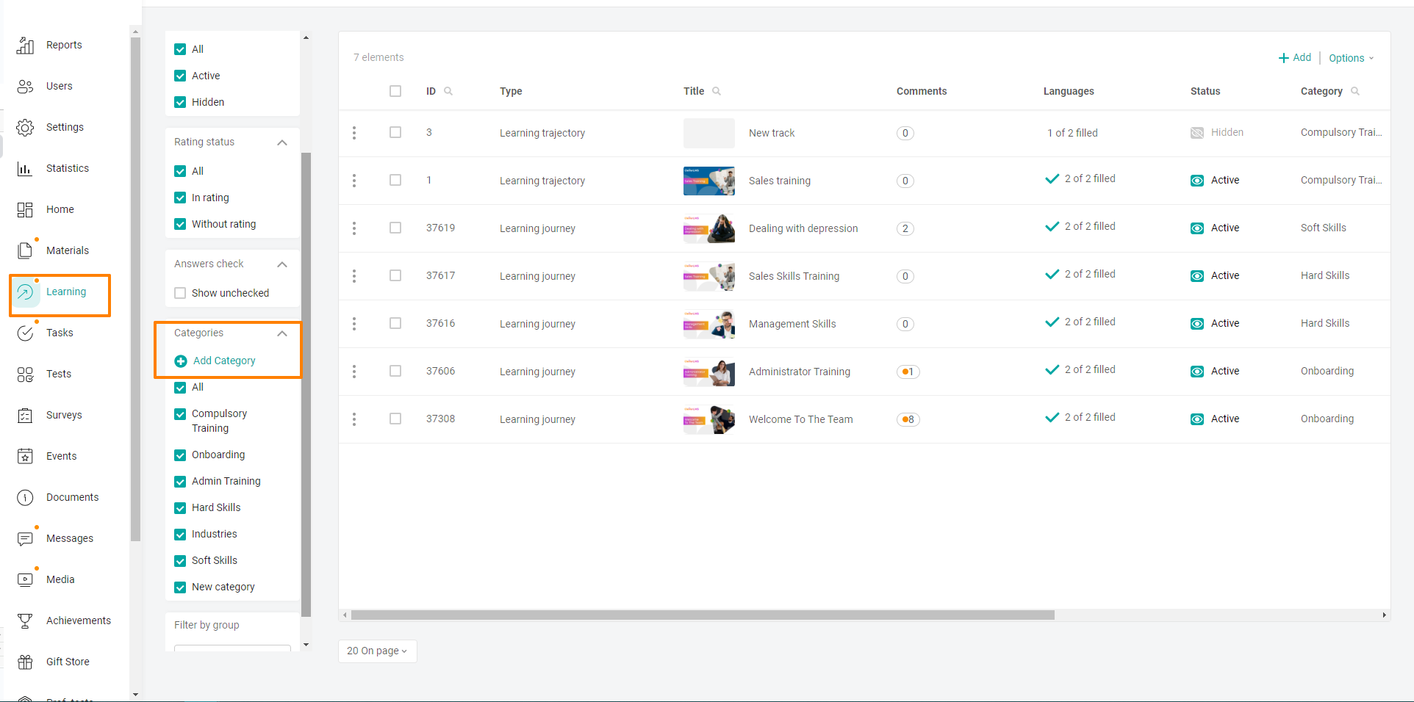Toggle Hidden status icon for New track

click(1197, 133)
